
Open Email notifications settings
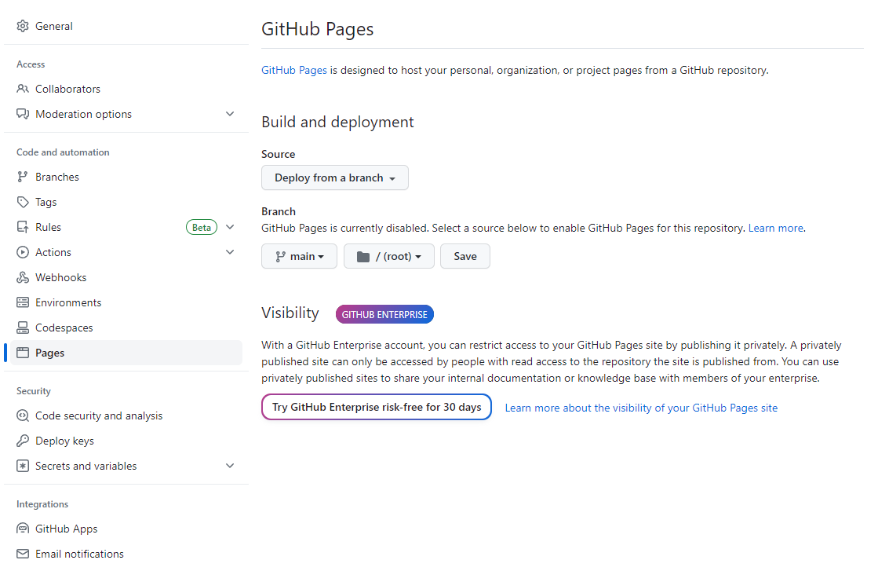(x=126, y=554)
